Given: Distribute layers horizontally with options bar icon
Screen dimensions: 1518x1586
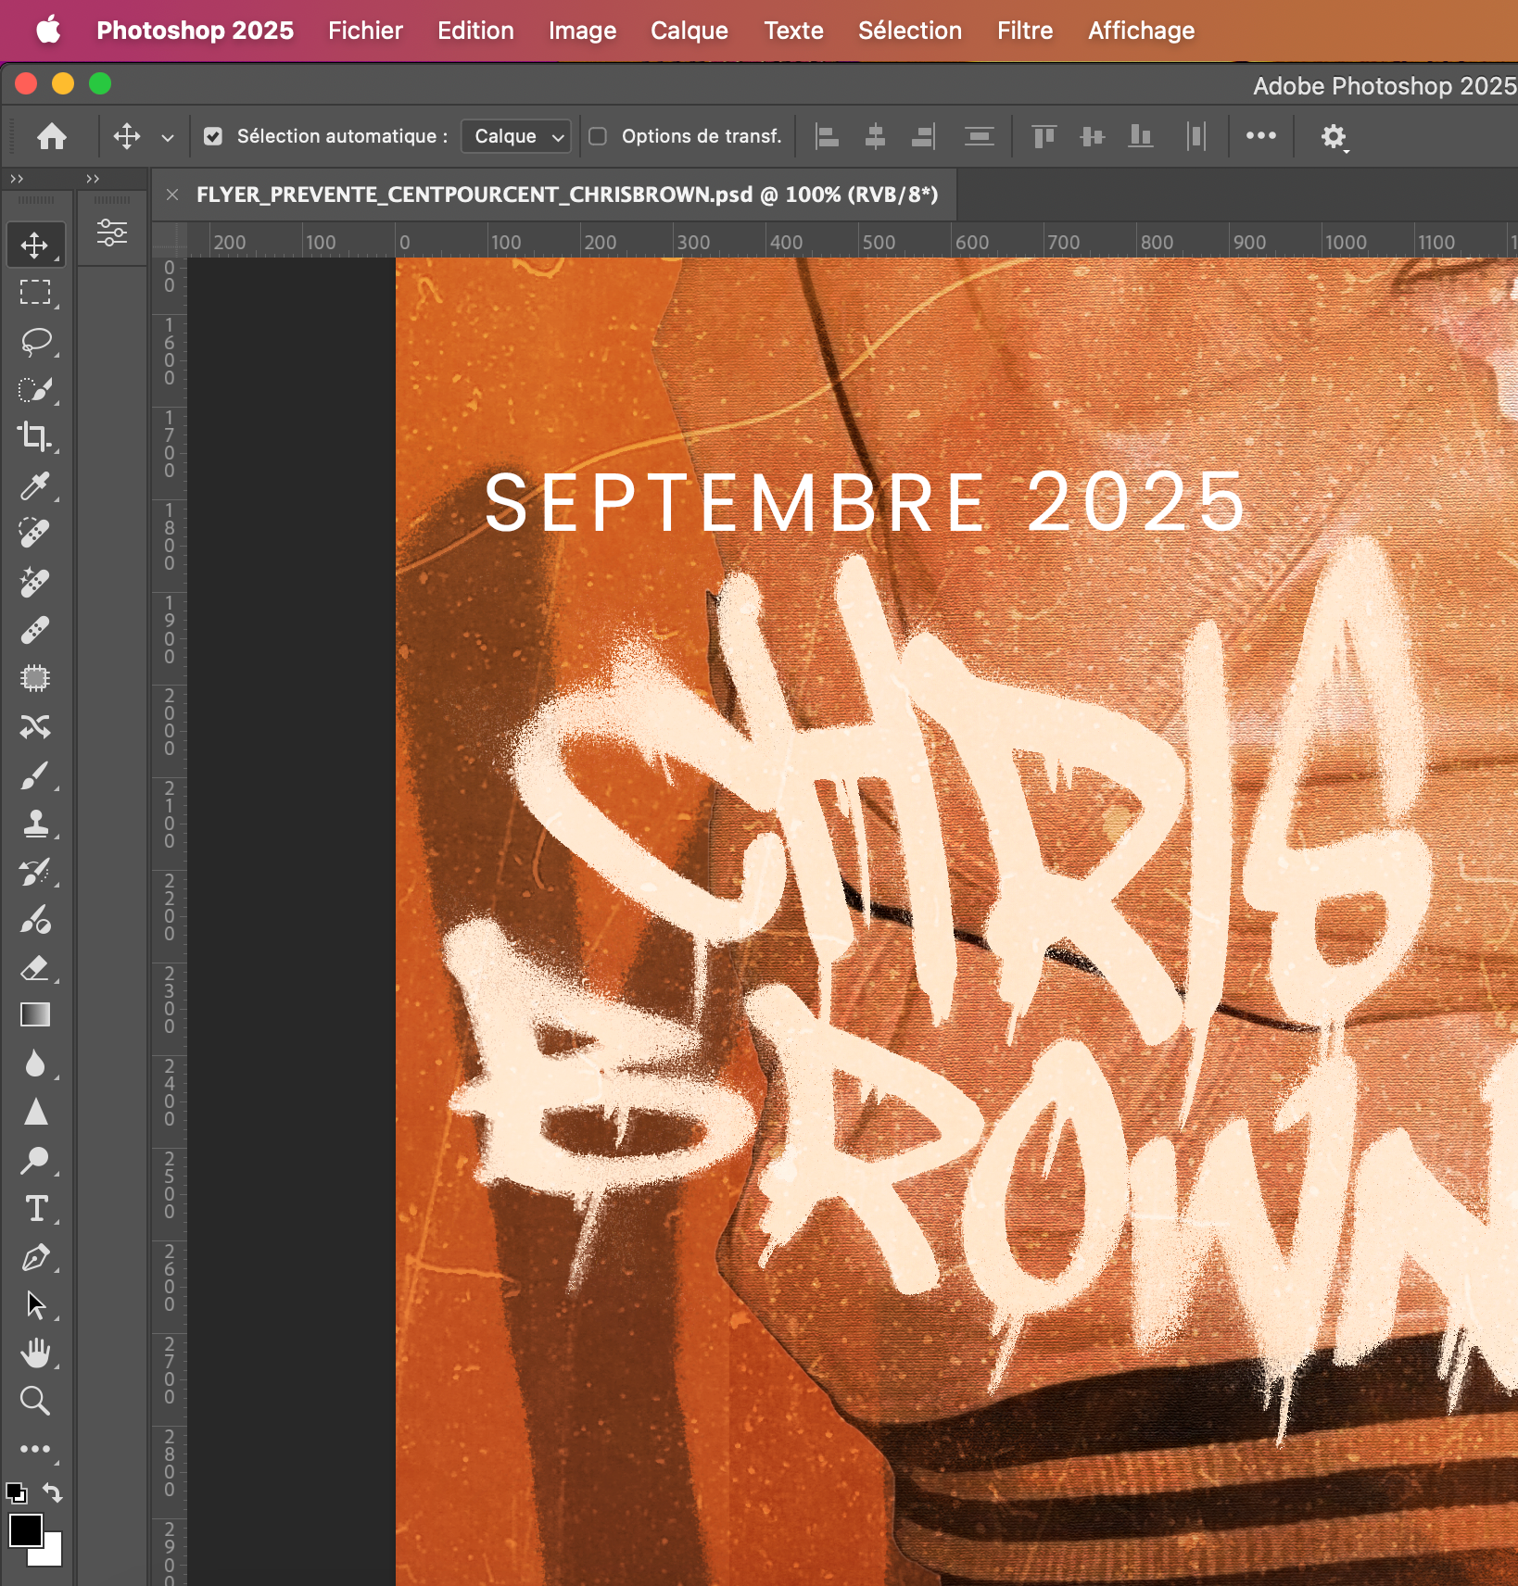Looking at the screenshot, I should (x=1196, y=136).
